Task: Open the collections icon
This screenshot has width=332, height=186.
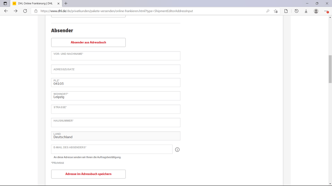Action: [x=286, y=11]
